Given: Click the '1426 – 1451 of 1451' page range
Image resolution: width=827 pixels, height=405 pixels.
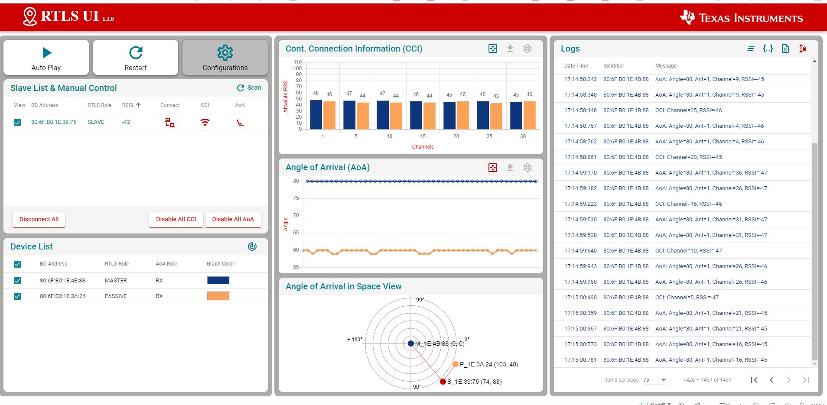Looking at the screenshot, I should click(x=707, y=380).
